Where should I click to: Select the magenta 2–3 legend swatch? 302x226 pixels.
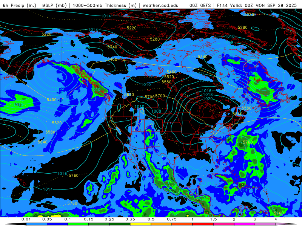coord(245,224)
